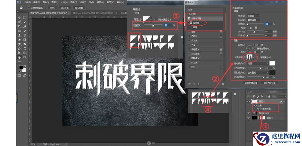This screenshot has width=302, height=146.
Task: Open the Hand tool preset dropdown in options bar
Action: coord(24,8)
